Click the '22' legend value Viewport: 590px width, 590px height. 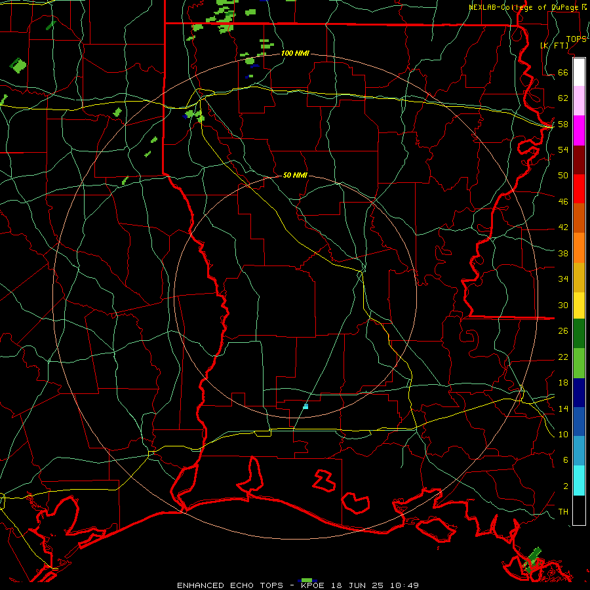pyautogui.click(x=563, y=357)
